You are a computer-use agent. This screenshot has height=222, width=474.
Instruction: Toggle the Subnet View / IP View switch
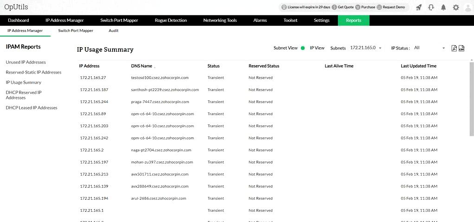[x=303, y=48]
